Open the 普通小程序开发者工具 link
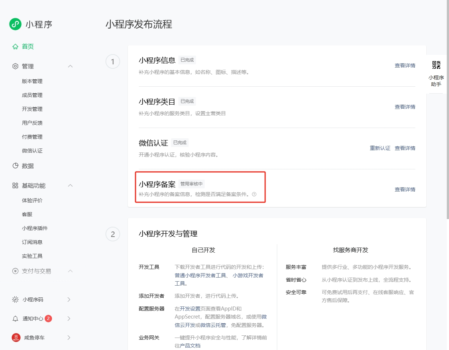This screenshot has height=350, width=449. [x=200, y=275]
